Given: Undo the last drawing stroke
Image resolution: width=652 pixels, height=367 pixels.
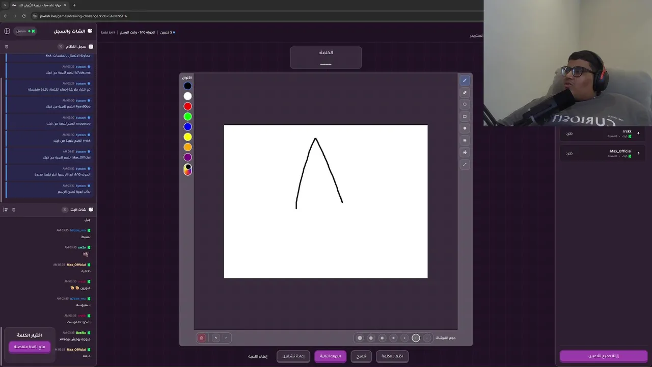Looking at the screenshot, I should [215, 338].
